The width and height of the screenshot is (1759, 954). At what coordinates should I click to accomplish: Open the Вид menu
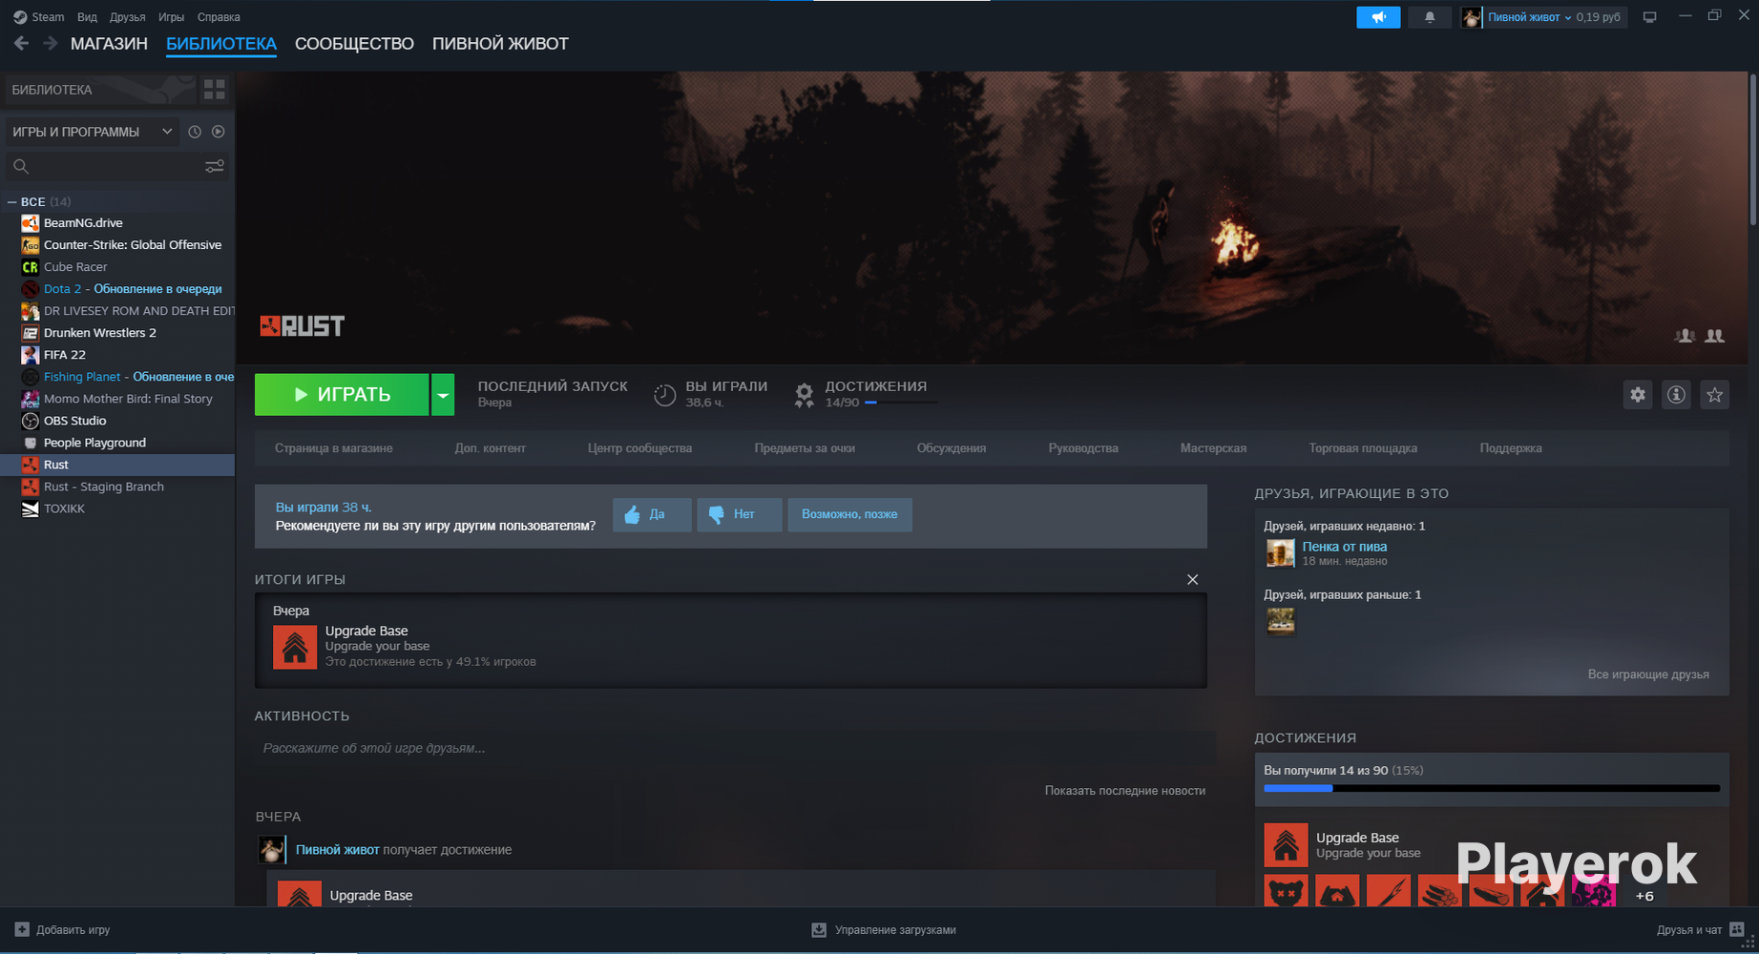coord(87,17)
